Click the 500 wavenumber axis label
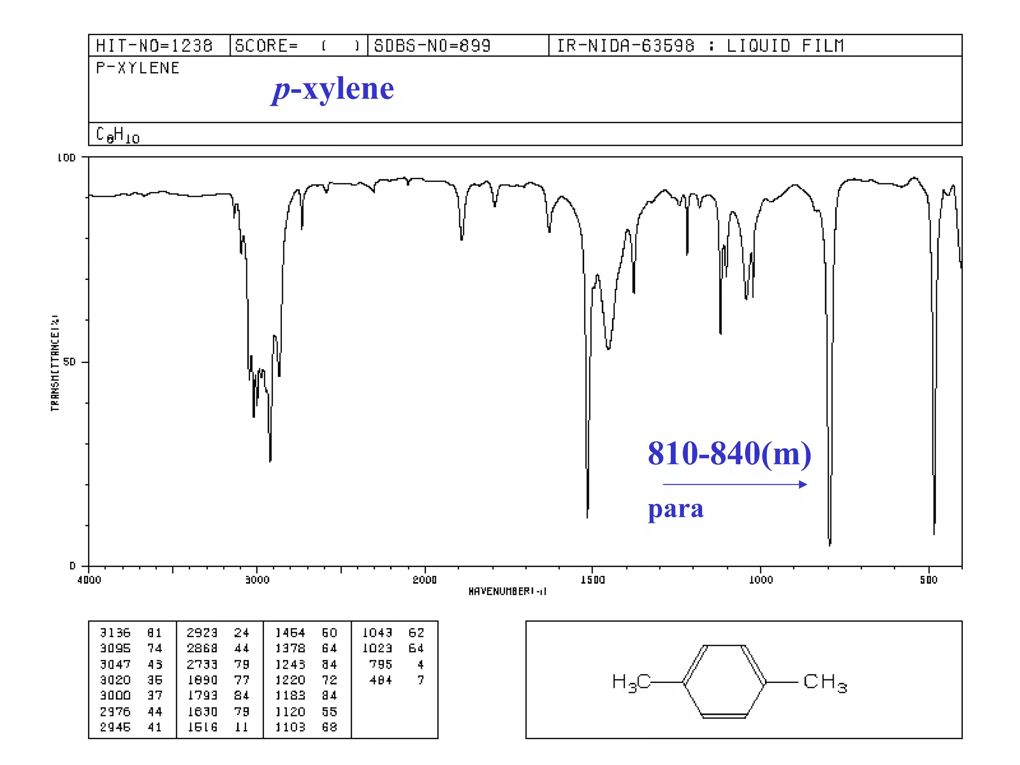The height and width of the screenshot is (765, 1020). [x=929, y=580]
